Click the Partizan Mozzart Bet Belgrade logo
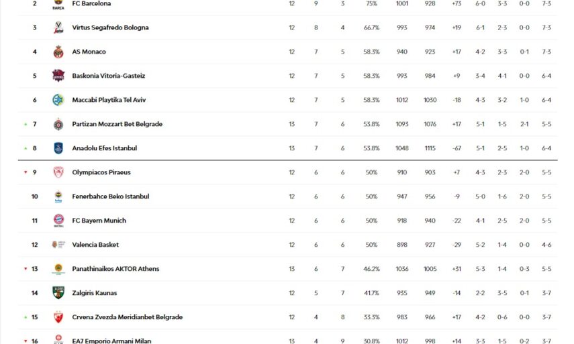The image size is (574, 344). pyautogui.click(x=58, y=124)
